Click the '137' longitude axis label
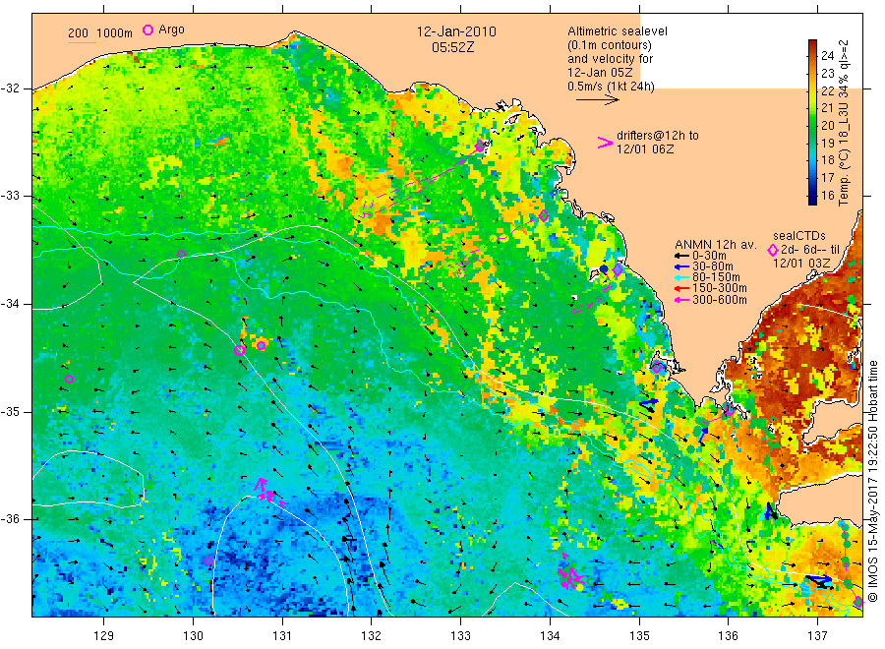The width and height of the screenshot is (885, 649). point(817,636)
